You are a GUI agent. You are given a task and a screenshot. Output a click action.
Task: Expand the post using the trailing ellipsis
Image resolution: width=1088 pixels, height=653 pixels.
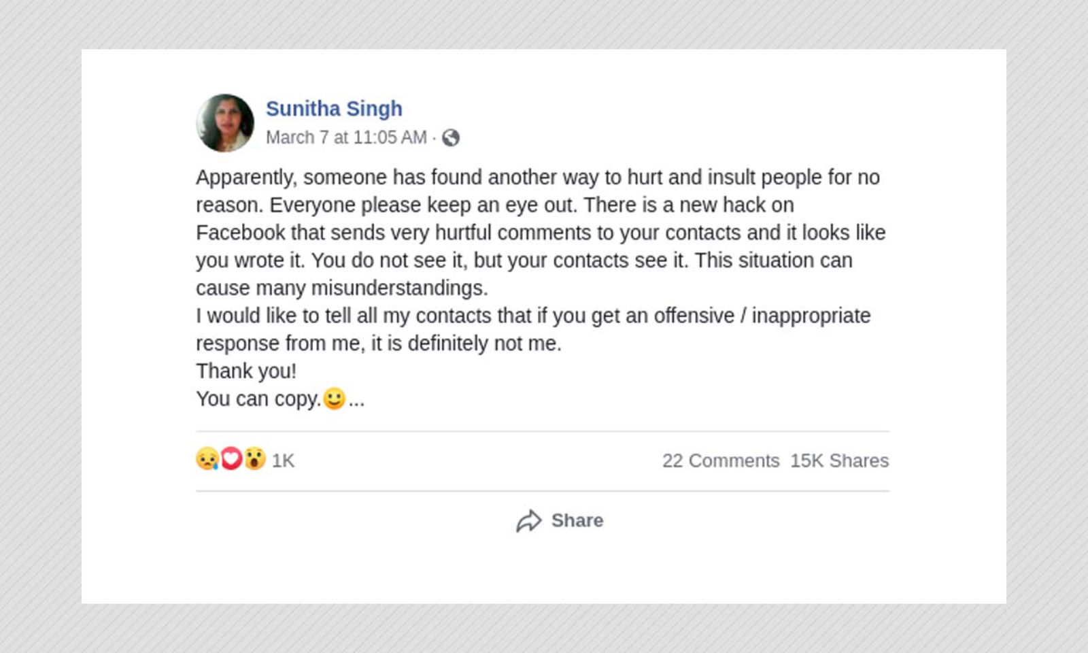(x=357, y=400)
